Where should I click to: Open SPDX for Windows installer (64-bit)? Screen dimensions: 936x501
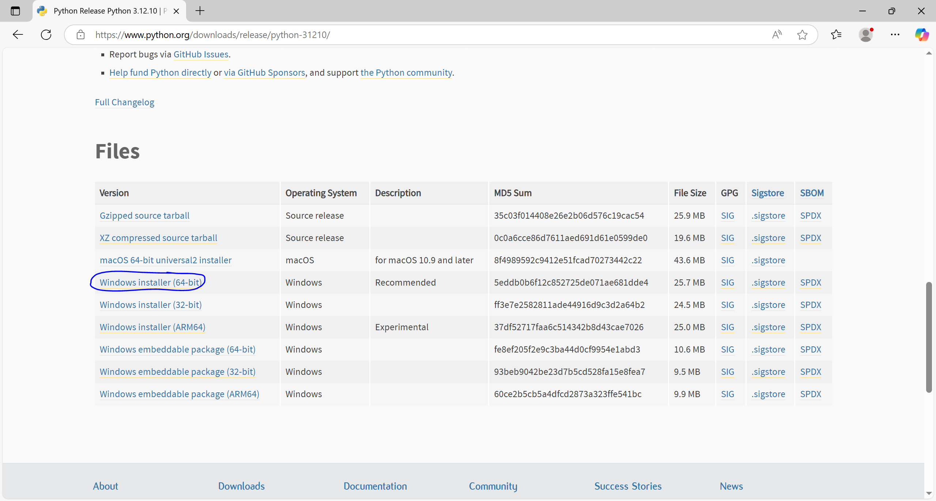click(x=811, y=283)
